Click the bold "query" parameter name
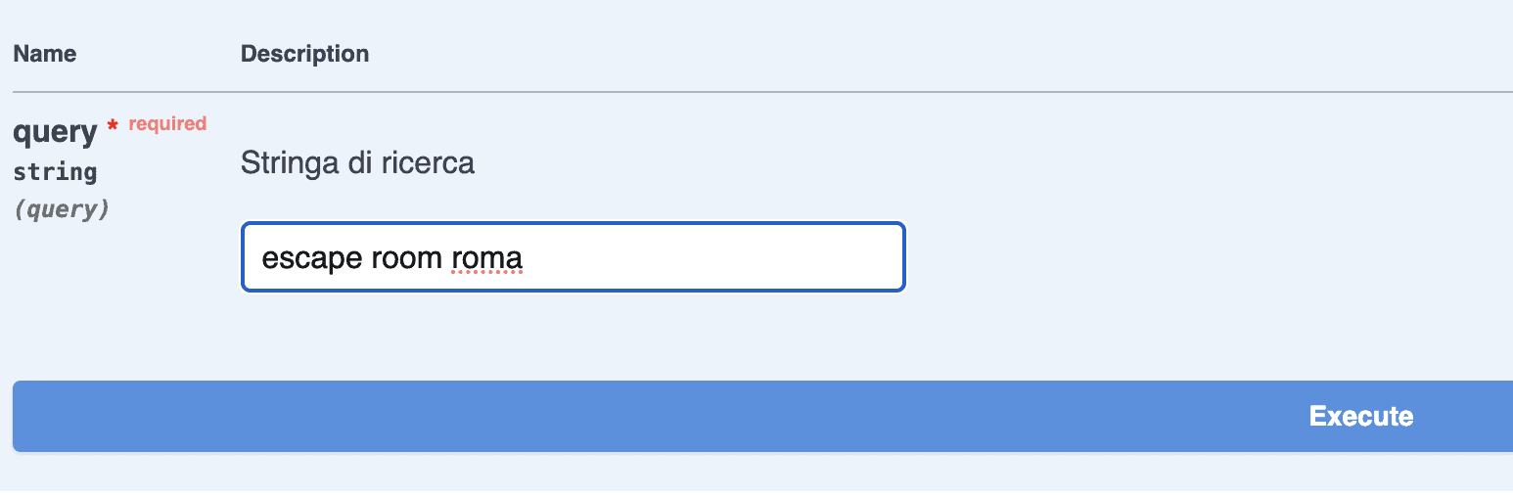1513x497 pixels. [x=55, y=132]
